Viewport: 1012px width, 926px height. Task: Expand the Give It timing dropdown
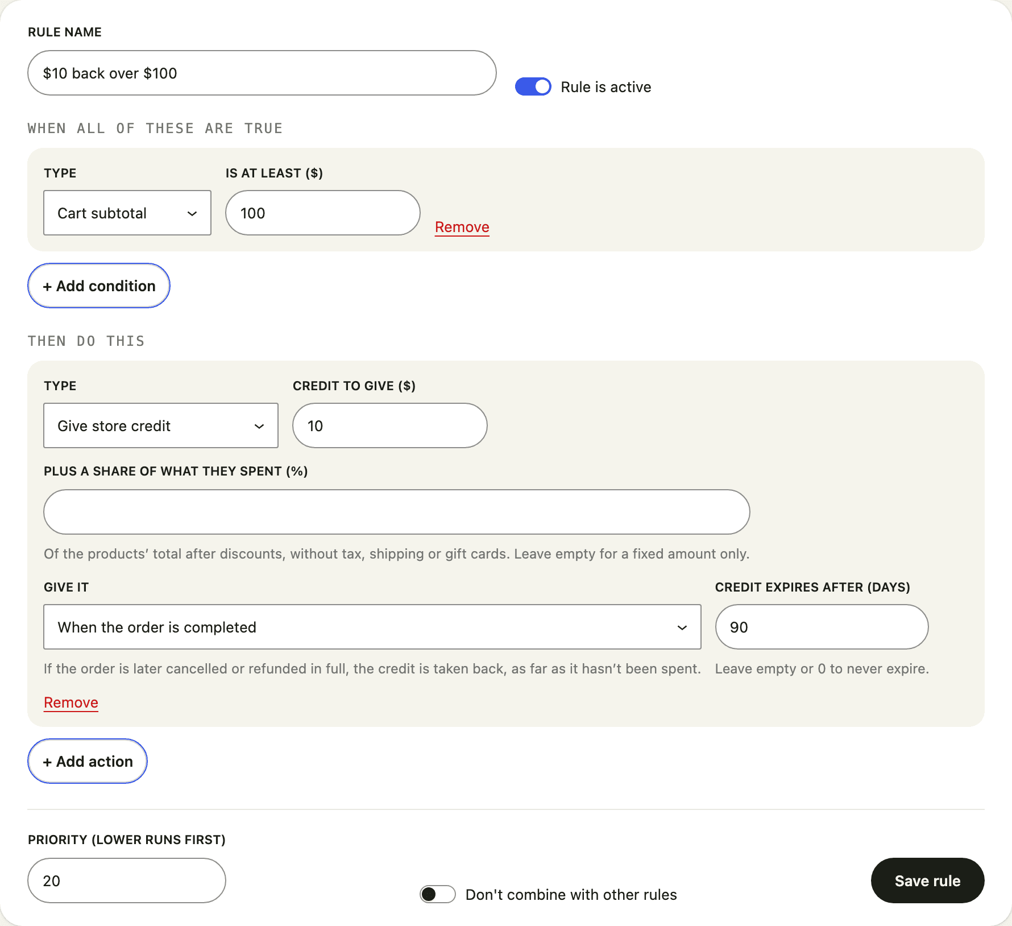click(372, 627)
